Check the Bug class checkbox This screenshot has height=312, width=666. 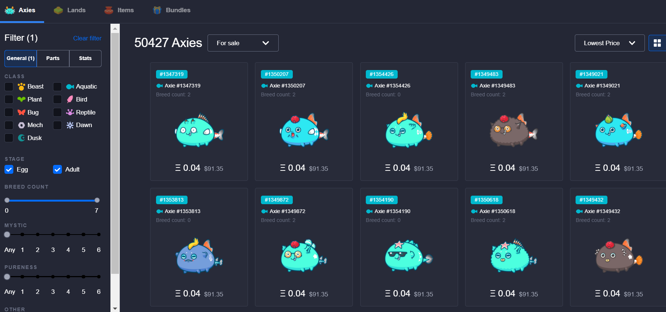tap(9, 112)
